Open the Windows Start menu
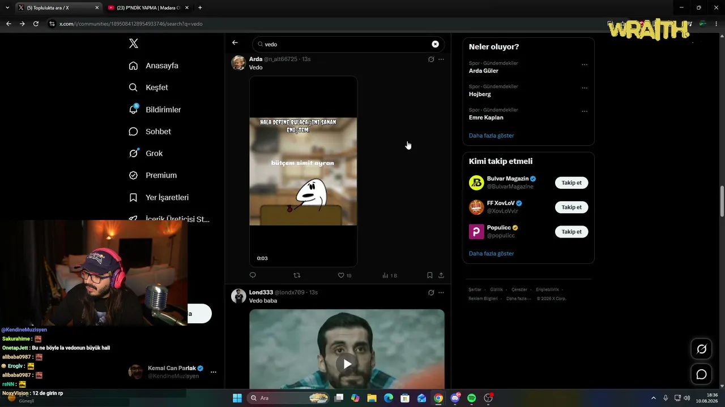 click(237, 398)
